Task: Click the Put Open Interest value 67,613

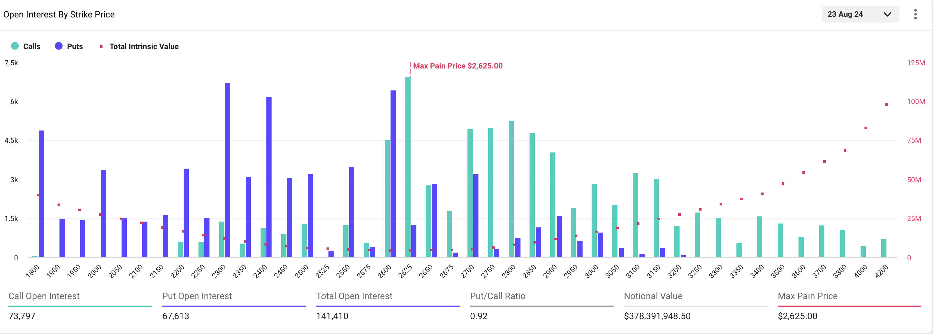Action: pyautogui.click(x=176, y=316)
